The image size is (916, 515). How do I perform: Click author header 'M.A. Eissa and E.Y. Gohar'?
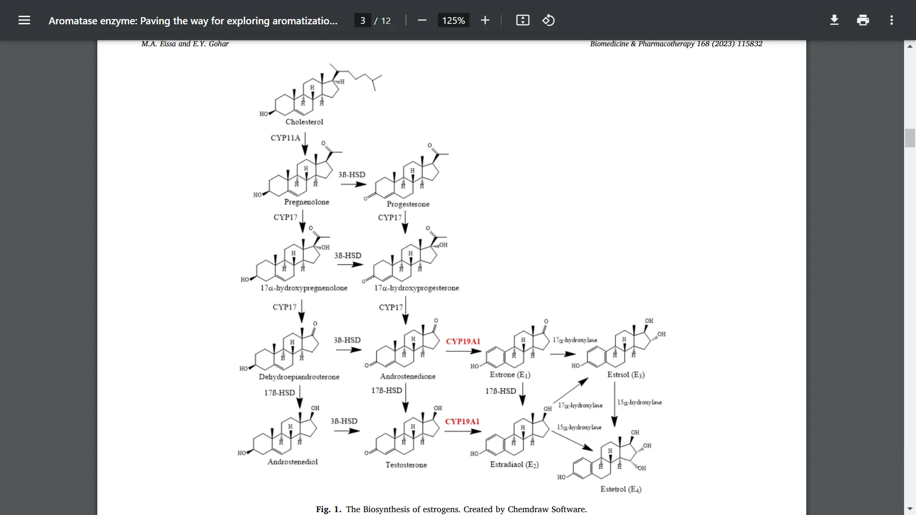[x=185, y=44]
